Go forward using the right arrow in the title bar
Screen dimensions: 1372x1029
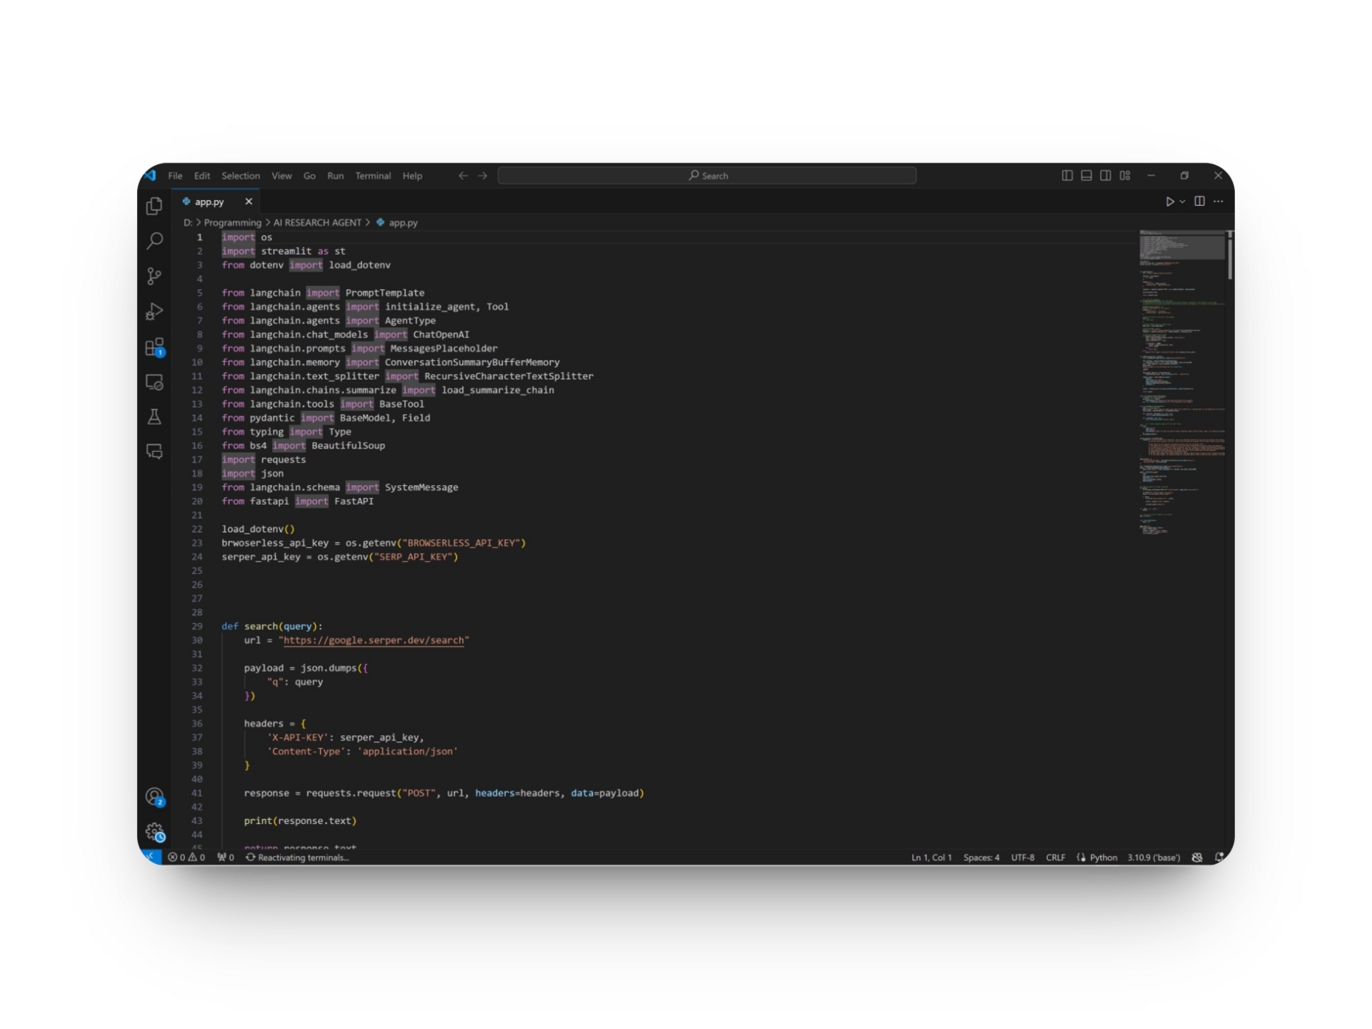coord(483,176)
